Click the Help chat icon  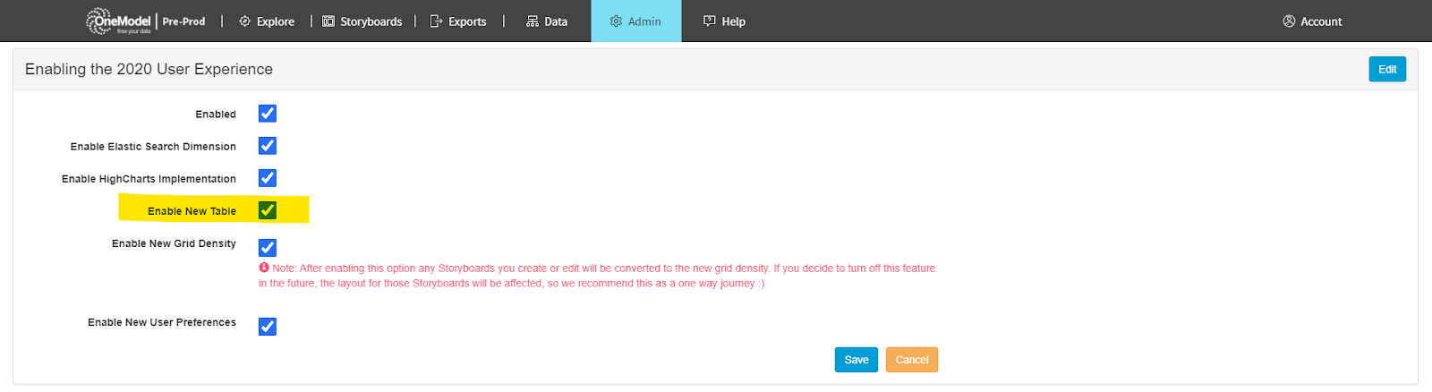point(710,21)
